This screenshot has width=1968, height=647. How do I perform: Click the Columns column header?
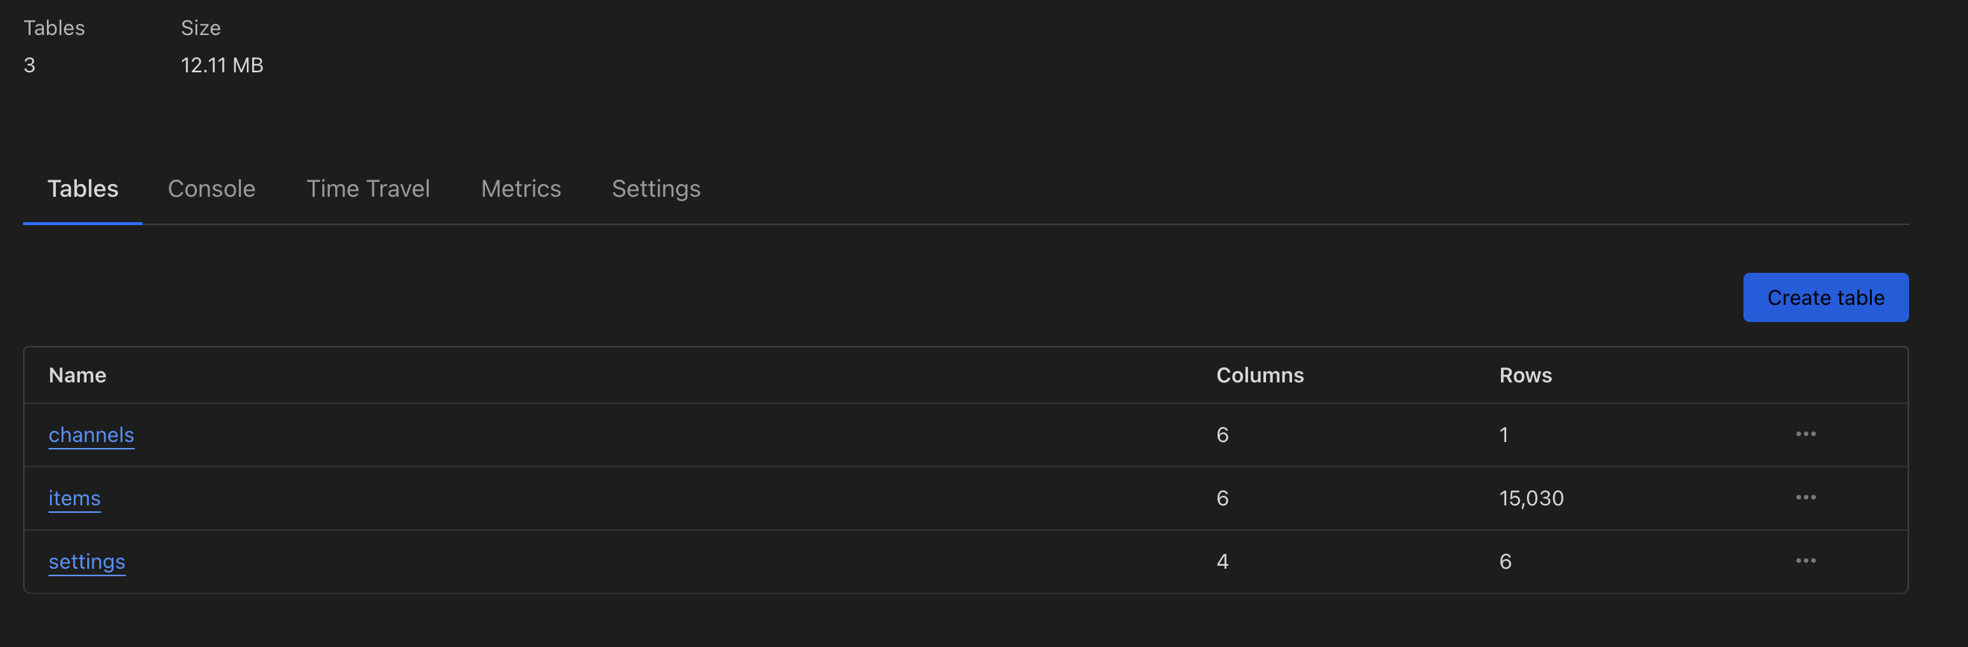(x=1259, y=376)
